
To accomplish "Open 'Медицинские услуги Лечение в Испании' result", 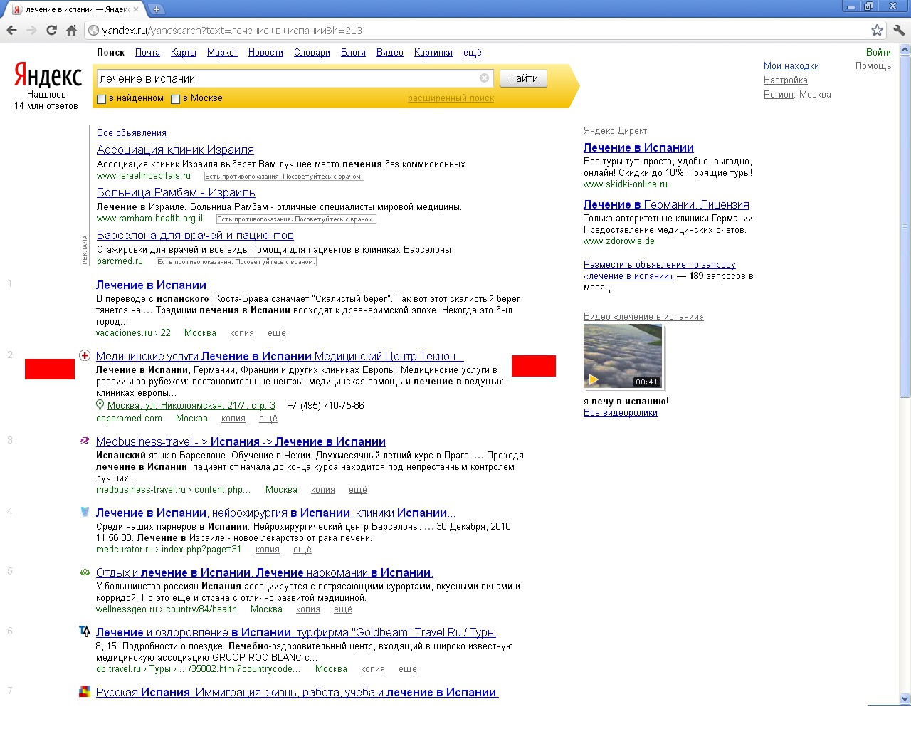I will pos(280,356).
